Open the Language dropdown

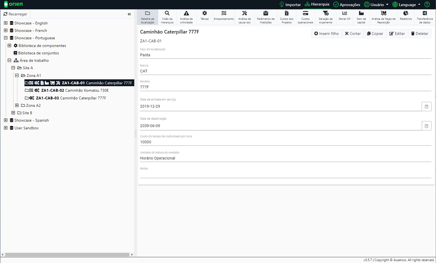point(406,5)
